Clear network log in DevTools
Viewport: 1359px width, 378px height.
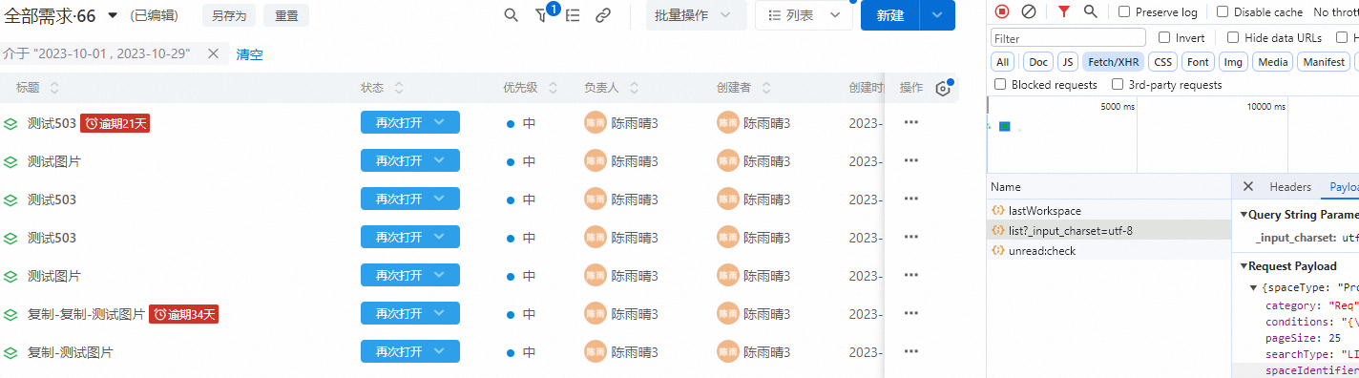(1029, 11)
